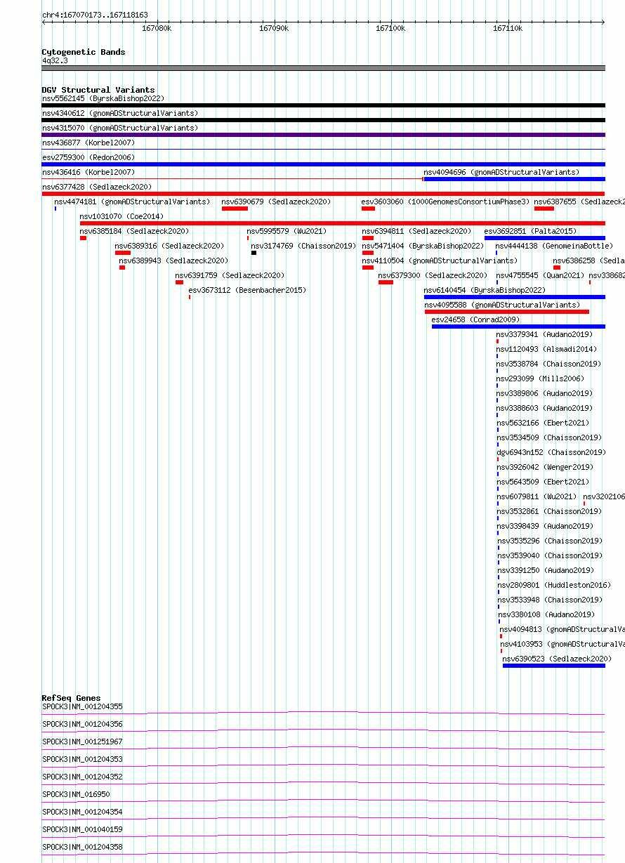This screenshot has width=625, height=863.
Task: Click blue bar under esv24658
Action: (x=518, y=326)
